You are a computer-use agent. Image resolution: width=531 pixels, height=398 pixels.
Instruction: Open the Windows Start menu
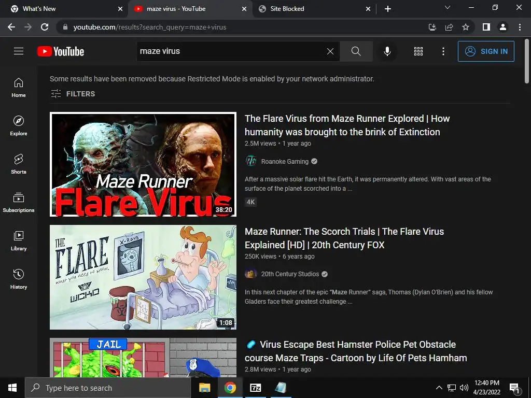(12, 388)
